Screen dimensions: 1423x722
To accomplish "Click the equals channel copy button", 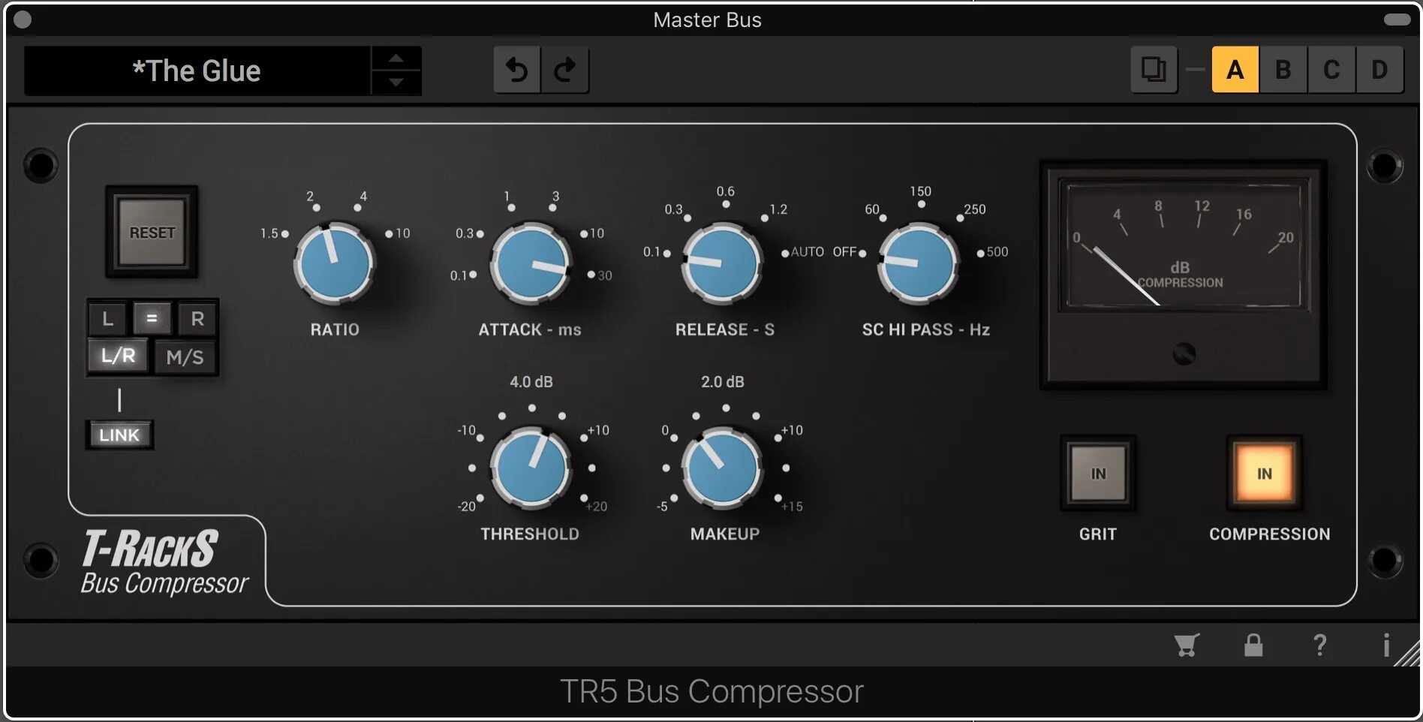I will click(152, 318).
